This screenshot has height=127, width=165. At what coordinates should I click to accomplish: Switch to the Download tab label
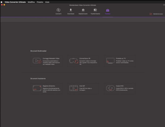click(71, 14)
